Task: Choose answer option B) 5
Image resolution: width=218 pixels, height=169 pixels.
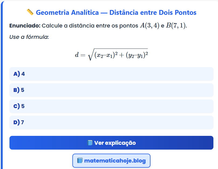Action: click(x=111, y=90)
